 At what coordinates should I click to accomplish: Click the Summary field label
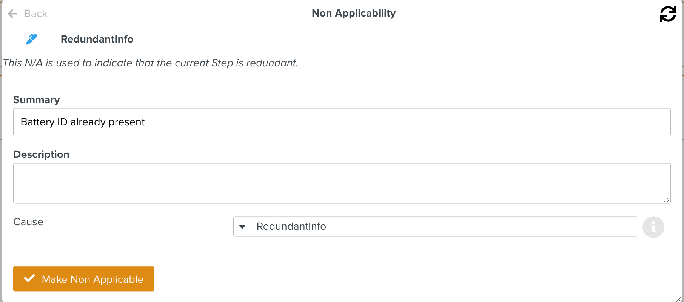tap(37, 100)
